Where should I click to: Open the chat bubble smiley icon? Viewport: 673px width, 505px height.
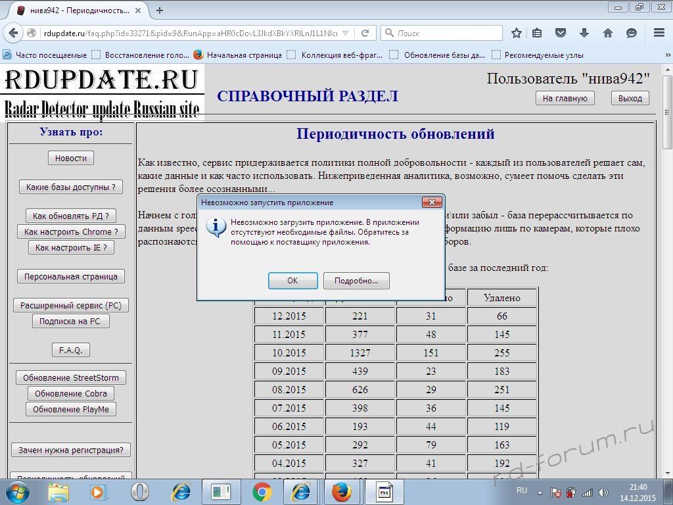click(632, 33)
